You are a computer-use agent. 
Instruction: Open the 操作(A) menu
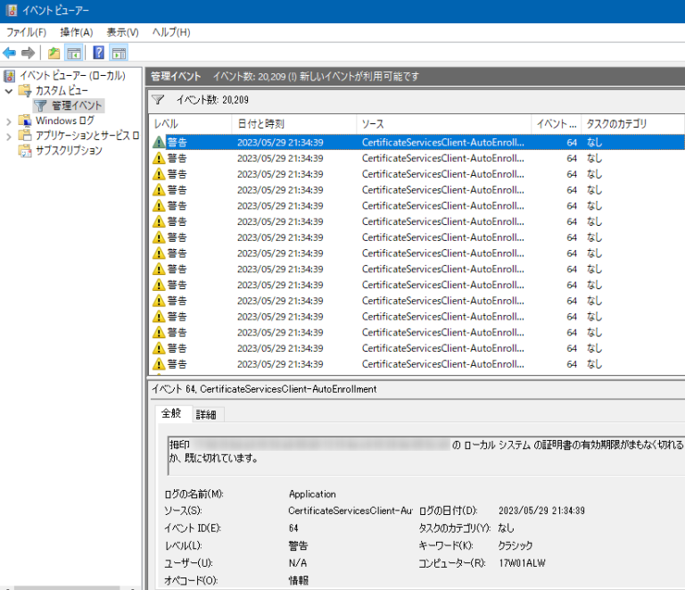76,32
